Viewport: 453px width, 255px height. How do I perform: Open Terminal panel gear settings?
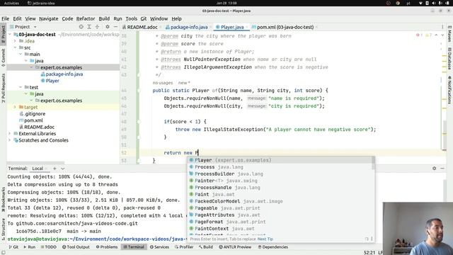434,169
